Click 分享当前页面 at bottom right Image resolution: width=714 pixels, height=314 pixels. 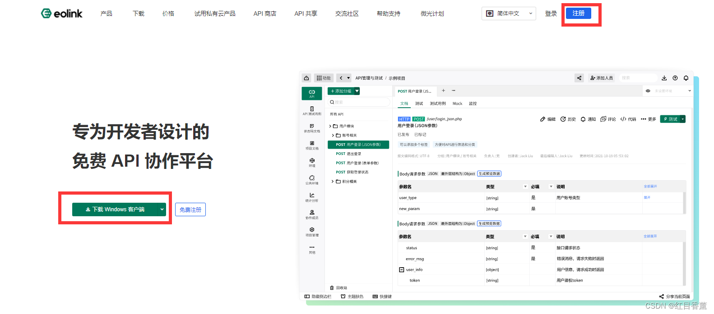pyautogui.click(x=675, y=296)
